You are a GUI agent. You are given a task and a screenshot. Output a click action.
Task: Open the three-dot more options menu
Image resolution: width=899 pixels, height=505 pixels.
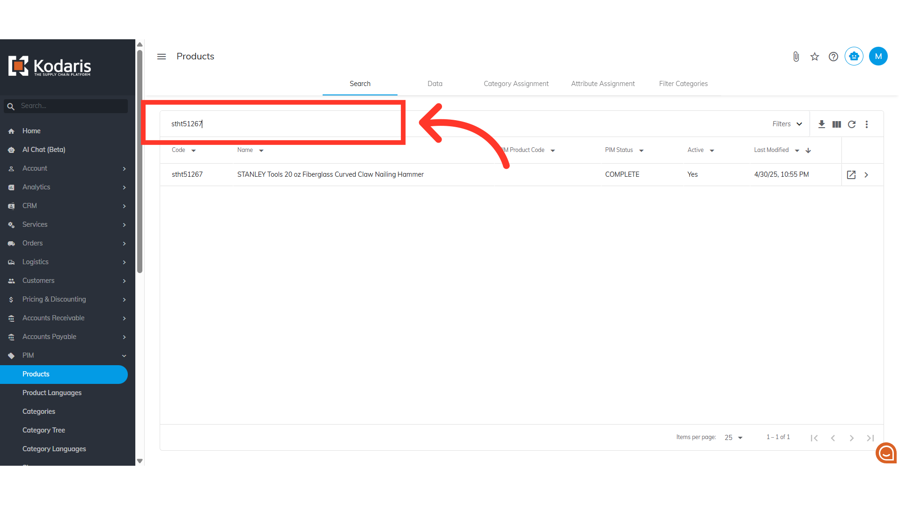point(867,124)
